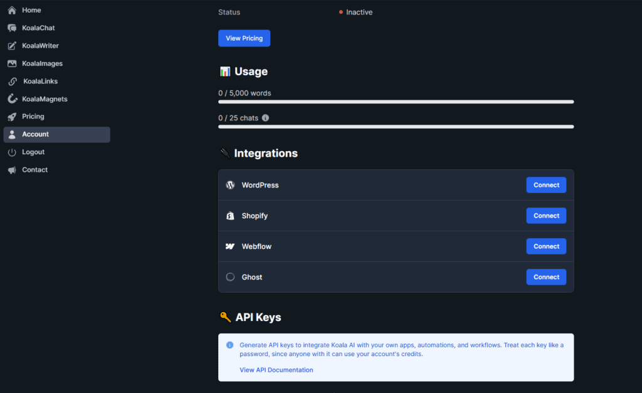Click the chats usage progress bar
This screenshot has height=393, width=642.
coord(396,127)
